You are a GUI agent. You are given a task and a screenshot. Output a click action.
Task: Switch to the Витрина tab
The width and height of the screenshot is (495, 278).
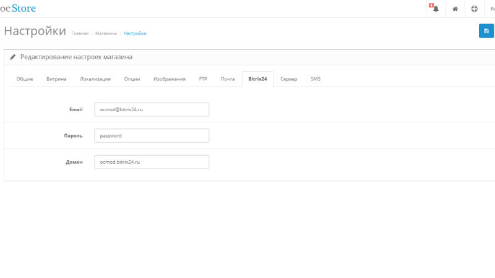(56, 79)
